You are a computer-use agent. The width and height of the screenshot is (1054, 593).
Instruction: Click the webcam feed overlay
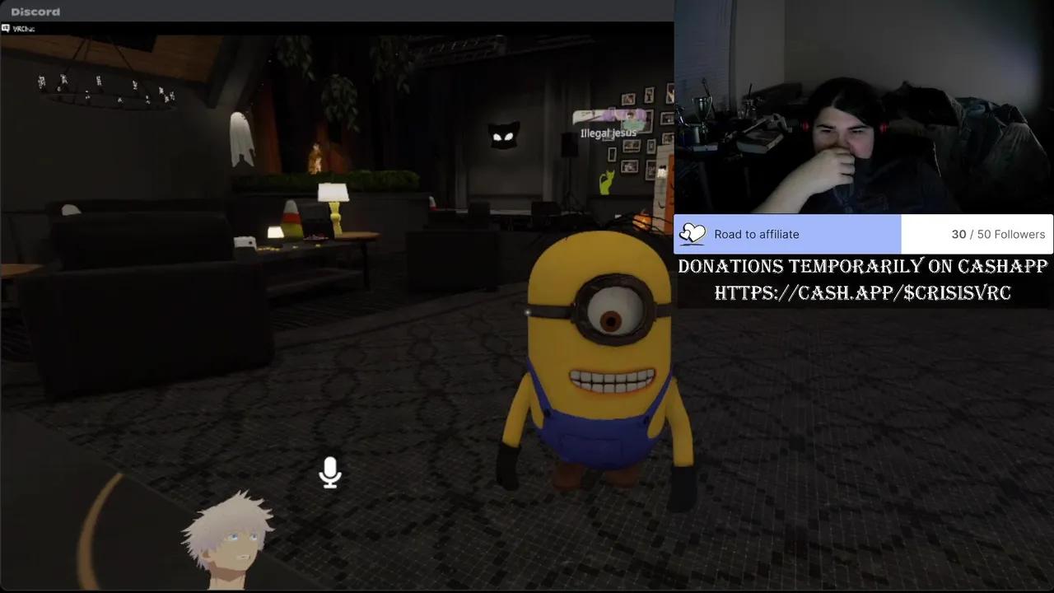click(x=864, y=107)
